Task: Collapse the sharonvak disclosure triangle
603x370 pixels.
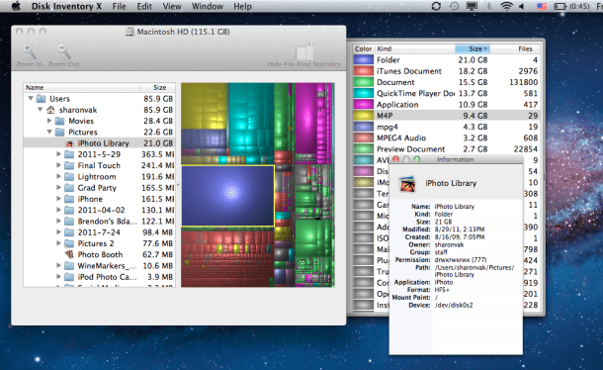Action: pyautogui.click(x=40, y=110)
